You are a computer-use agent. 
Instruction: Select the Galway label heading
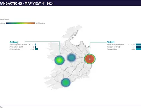coord(14,42)
